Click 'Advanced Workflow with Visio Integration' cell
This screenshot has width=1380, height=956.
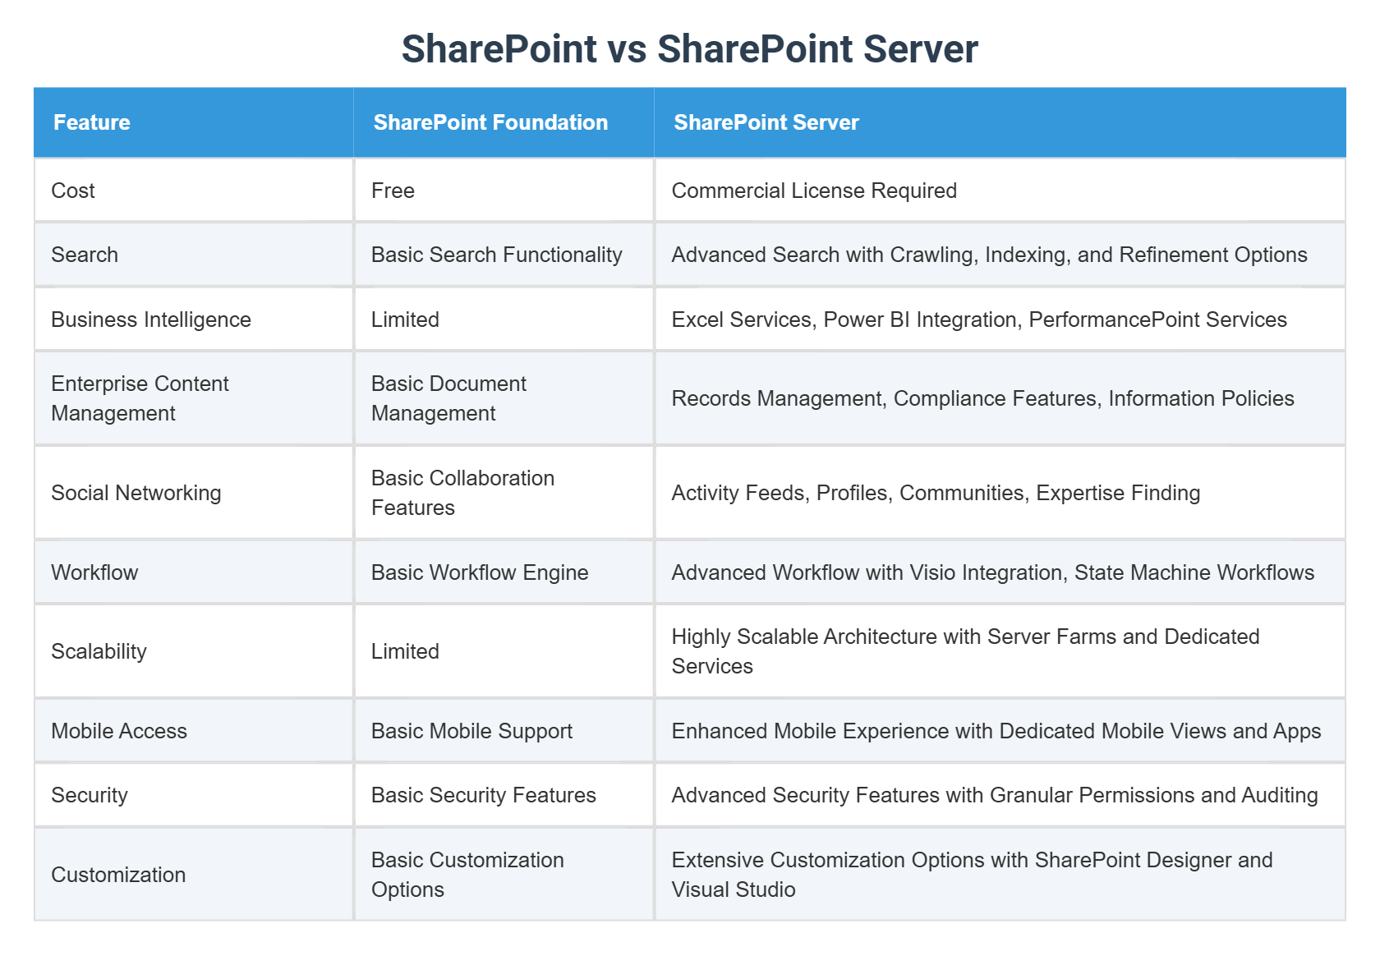click(1000, 572)
